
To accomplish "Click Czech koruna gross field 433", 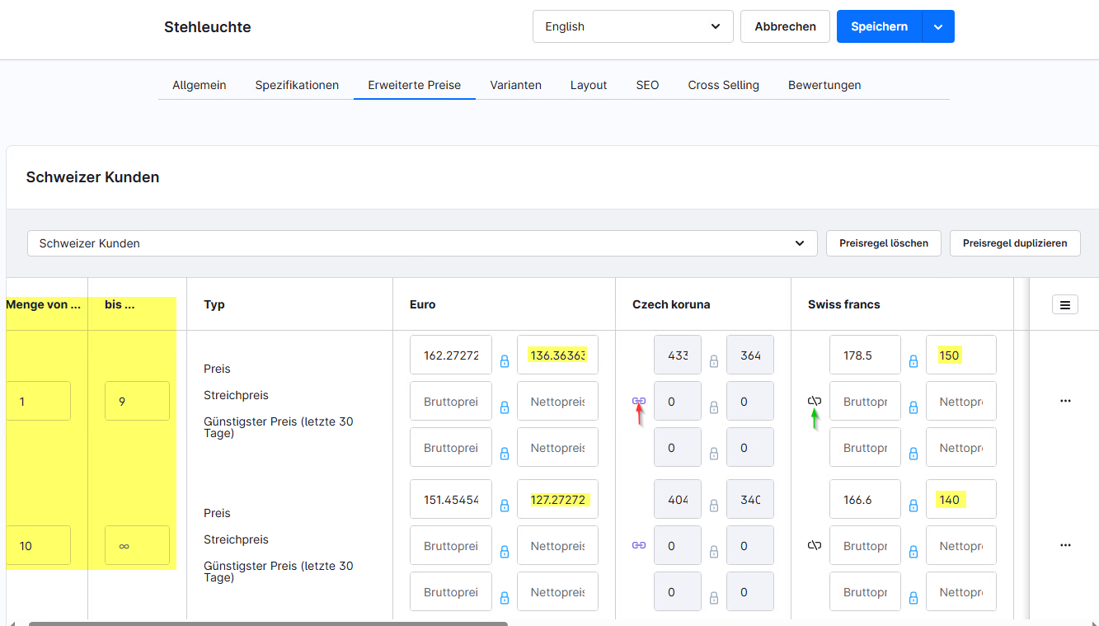I will [678, 355].
